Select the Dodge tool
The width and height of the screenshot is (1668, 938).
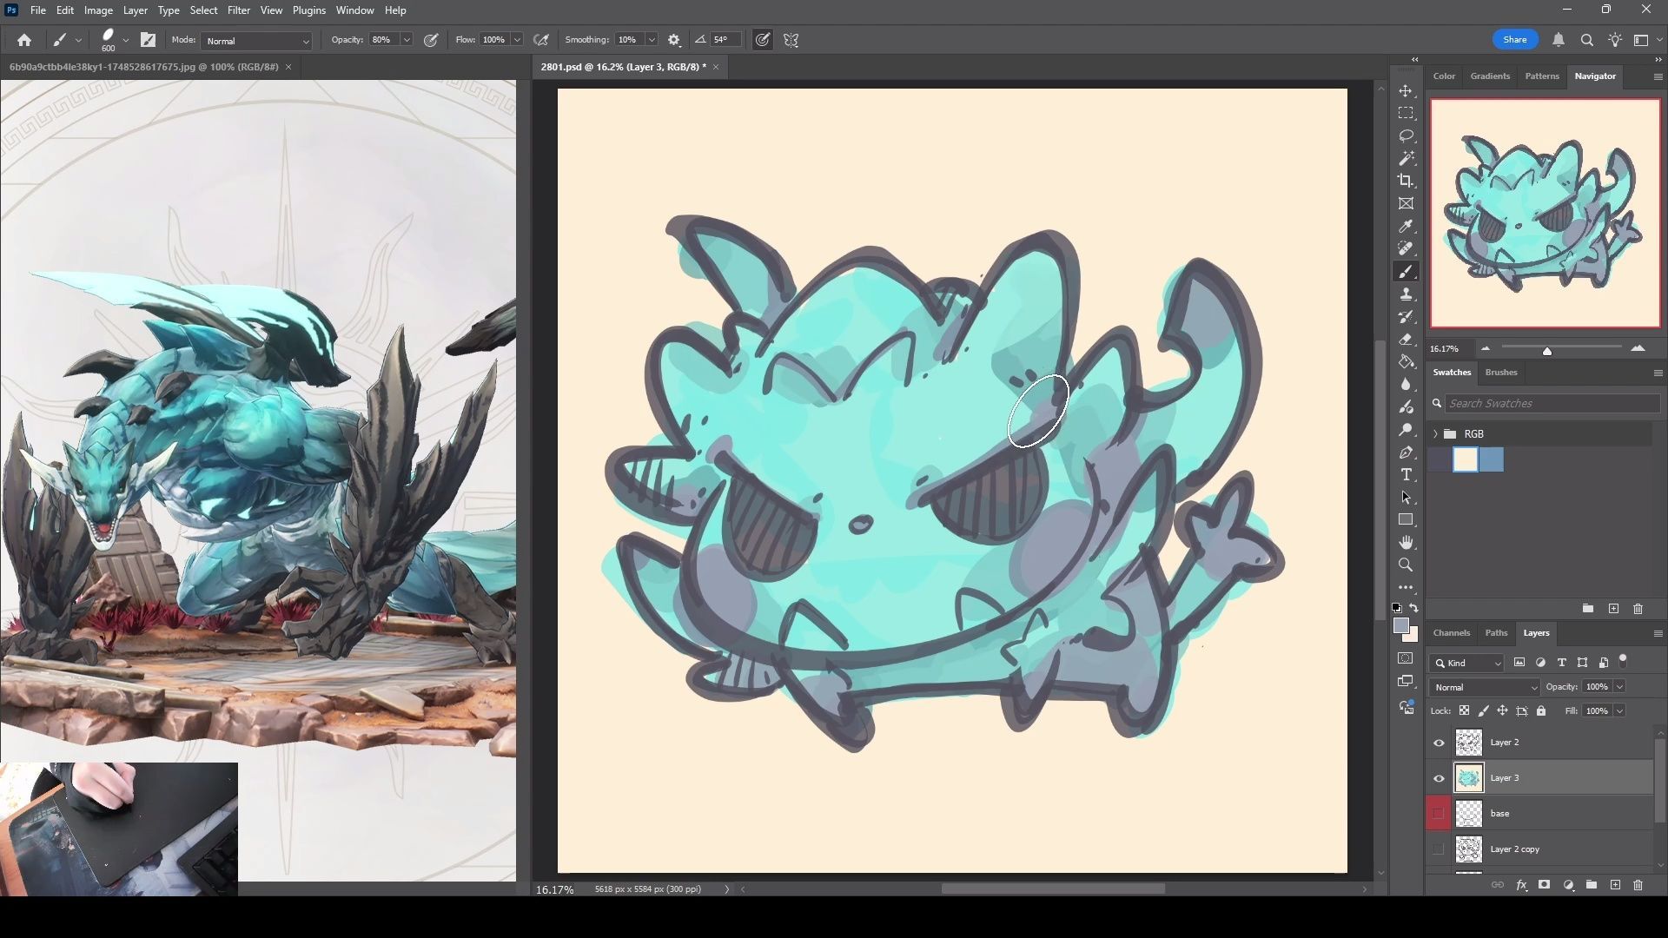pyautogui.click(x=1406, y=430)
